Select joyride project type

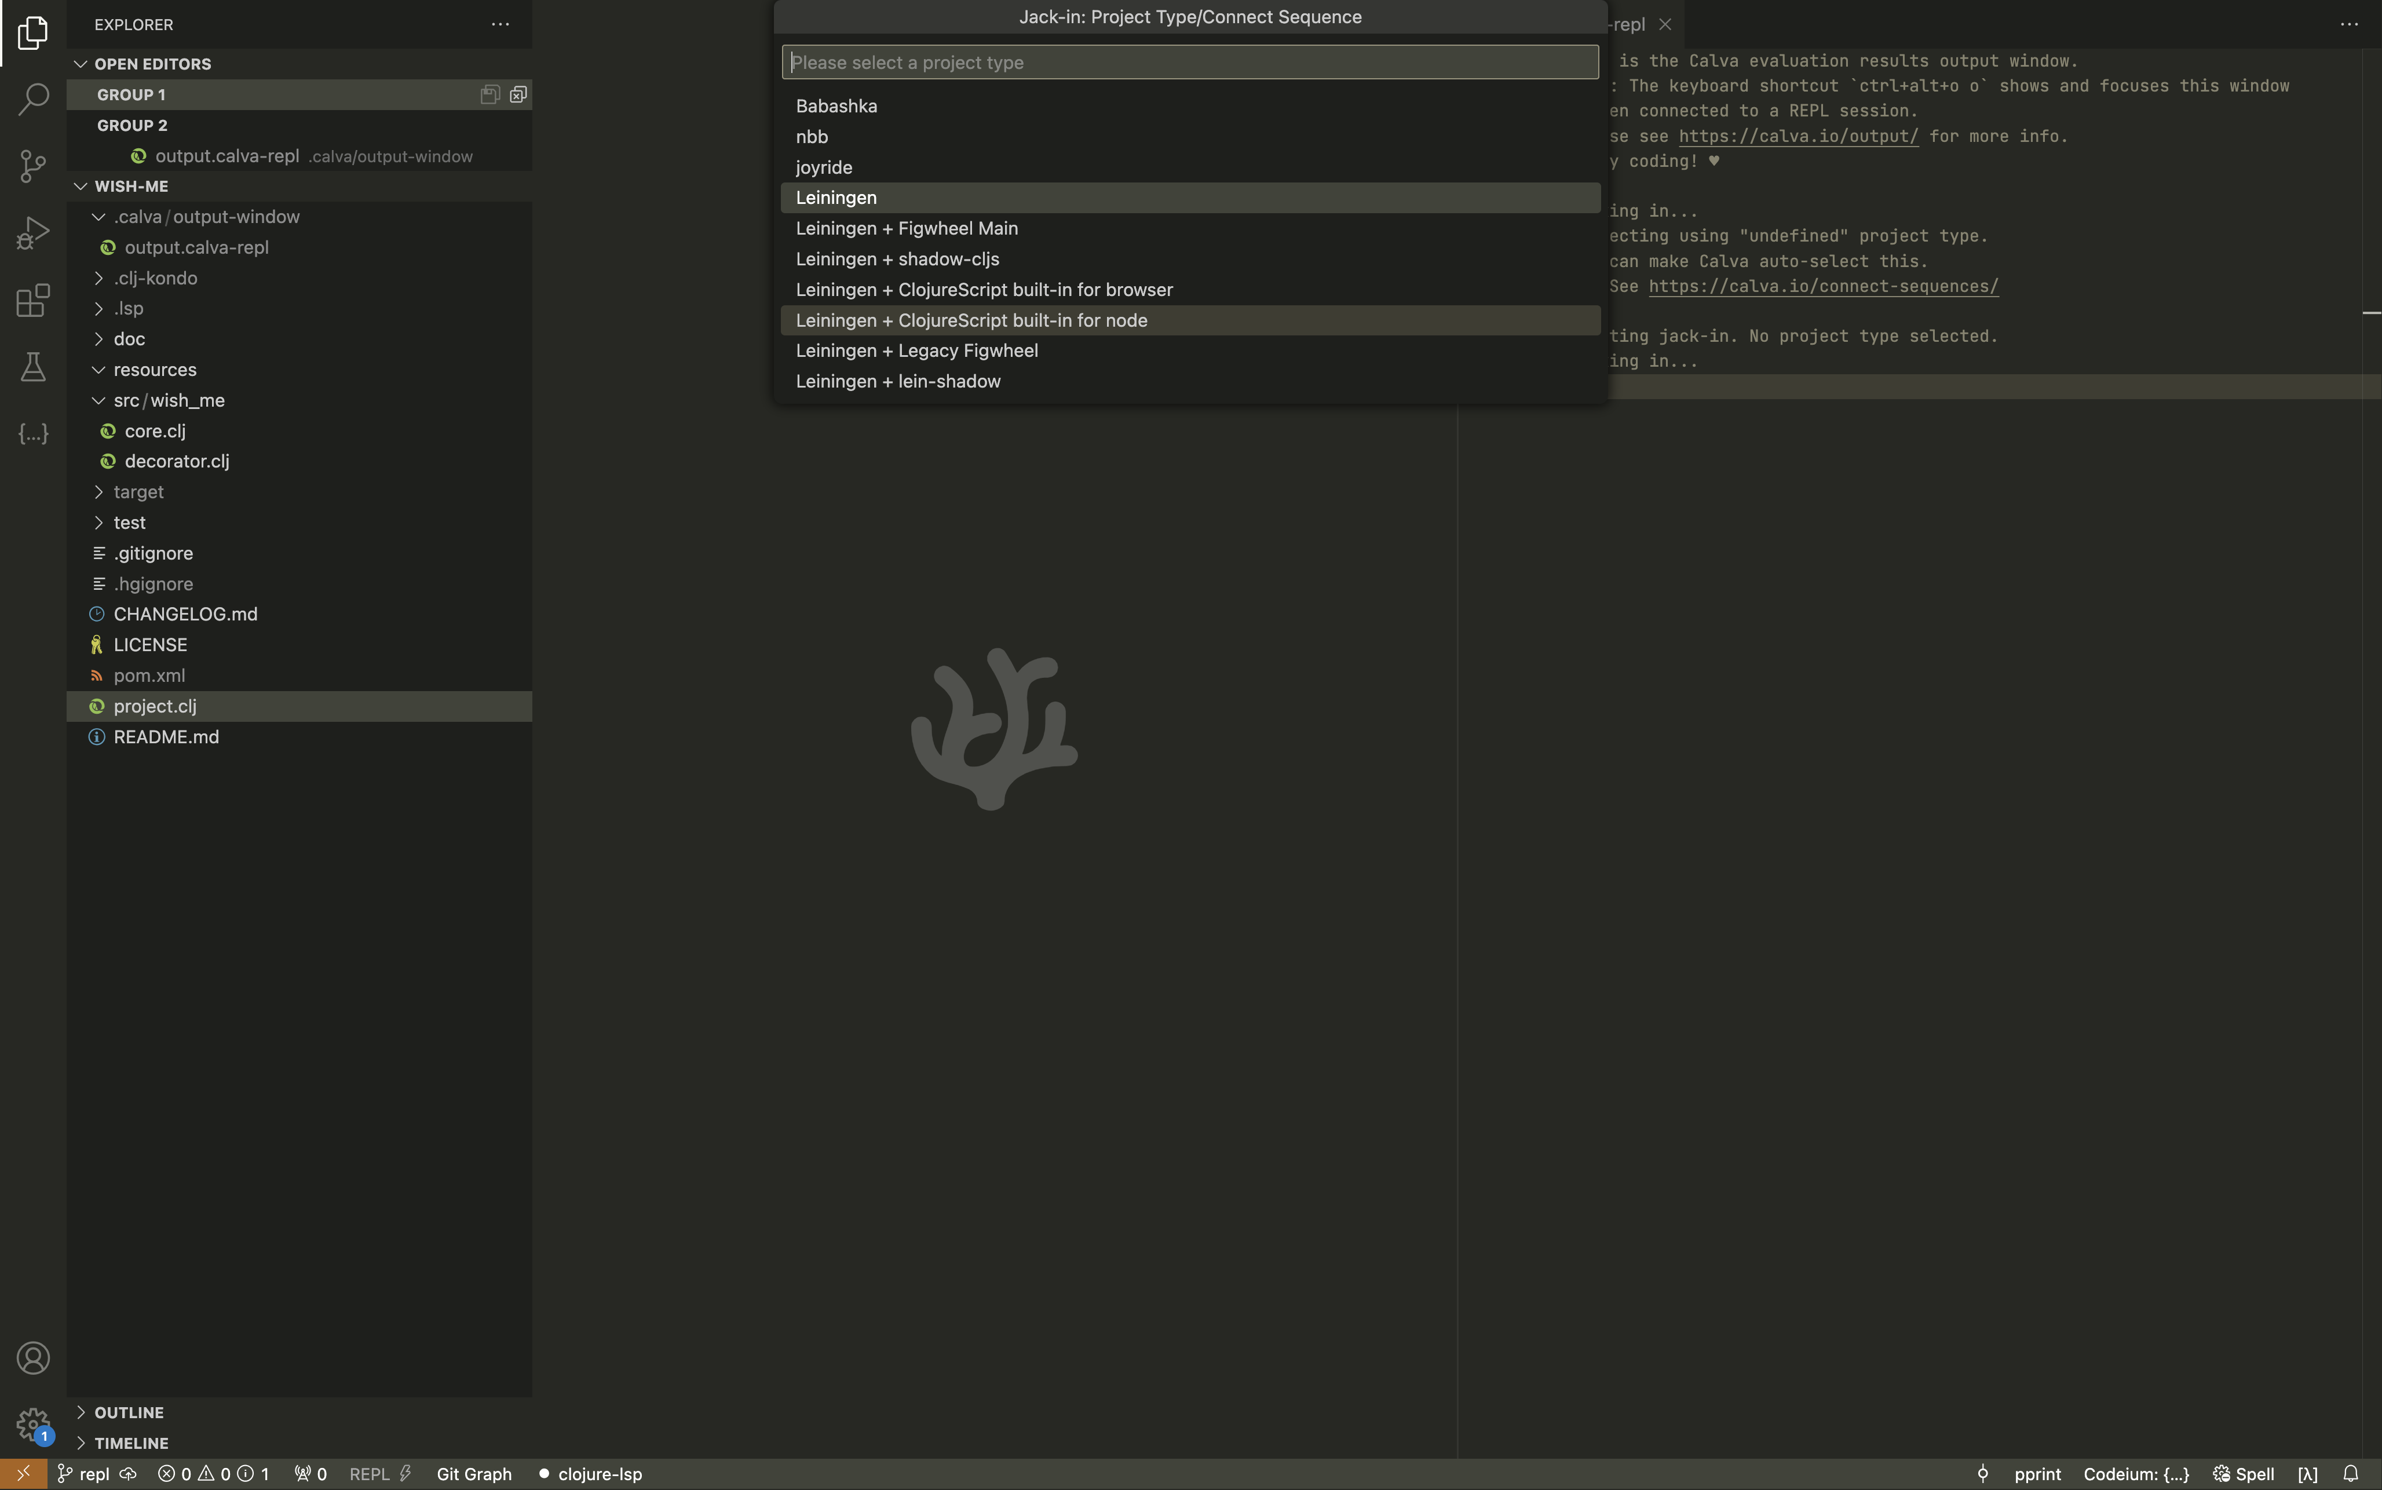1190,166
